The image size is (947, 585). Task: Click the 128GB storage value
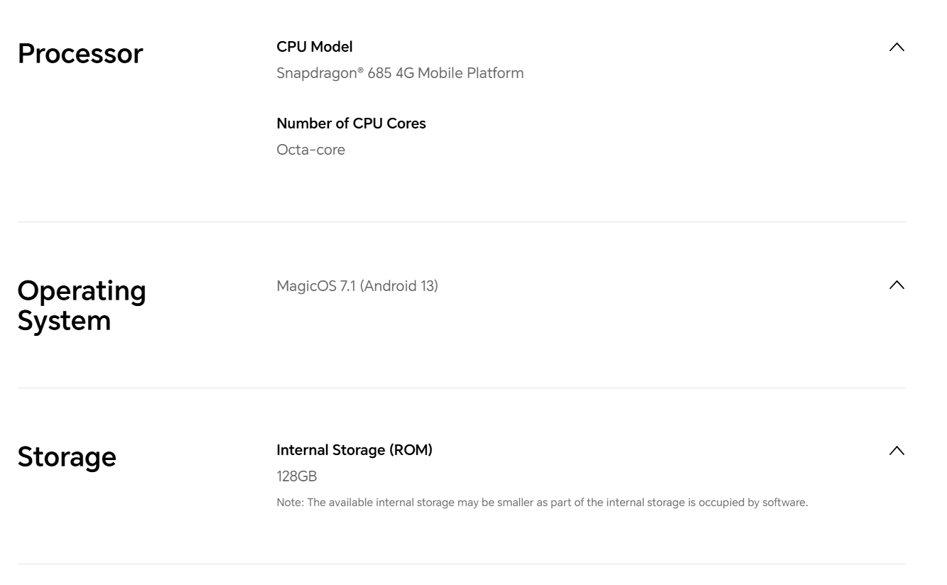pos(296,476)
